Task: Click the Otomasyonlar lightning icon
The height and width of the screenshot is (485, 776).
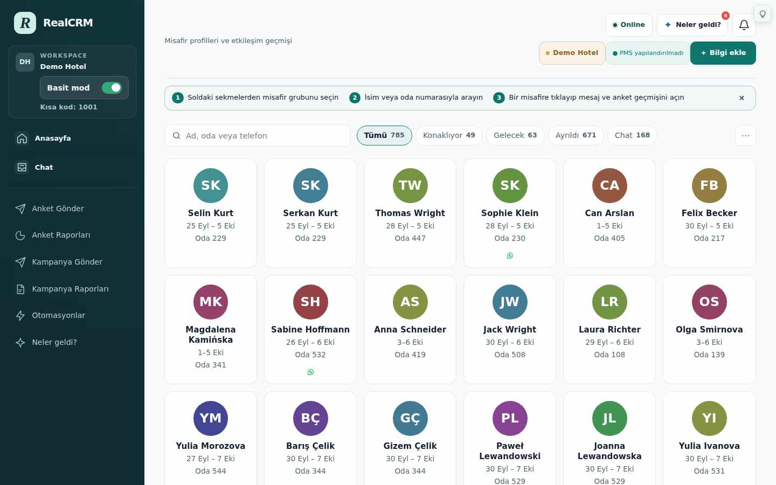Action: pyautogui.click(x=20, y=316)
